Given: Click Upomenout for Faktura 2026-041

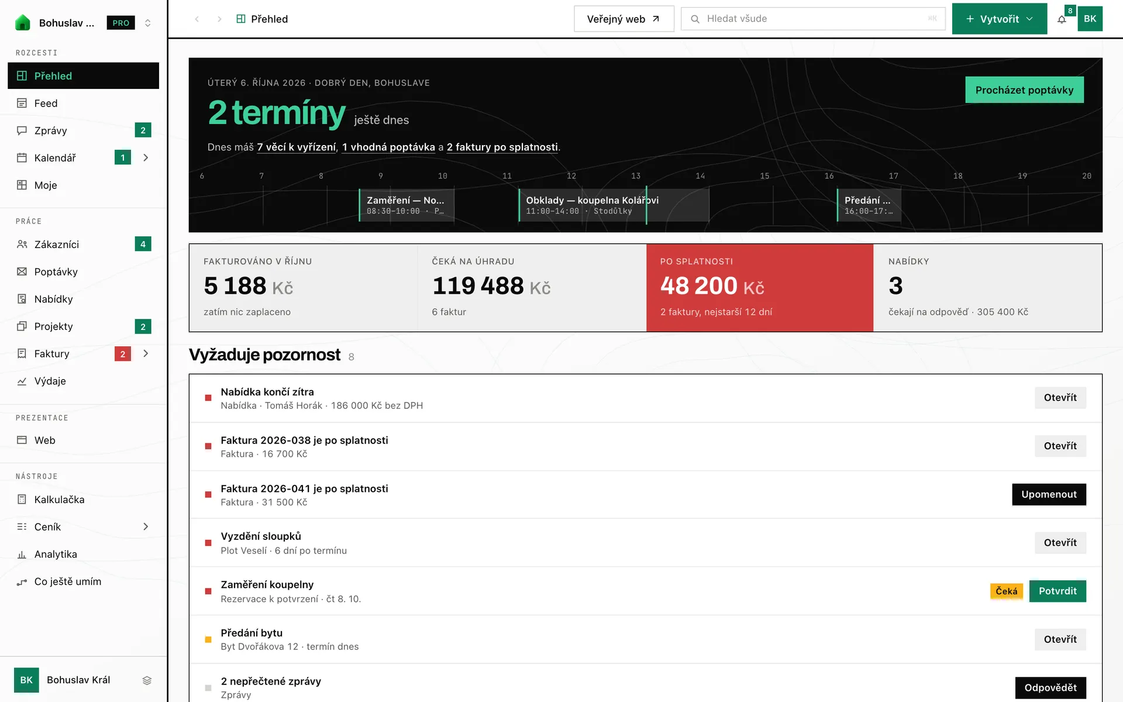Looking at the screenshot, I should coord(1049,494).
